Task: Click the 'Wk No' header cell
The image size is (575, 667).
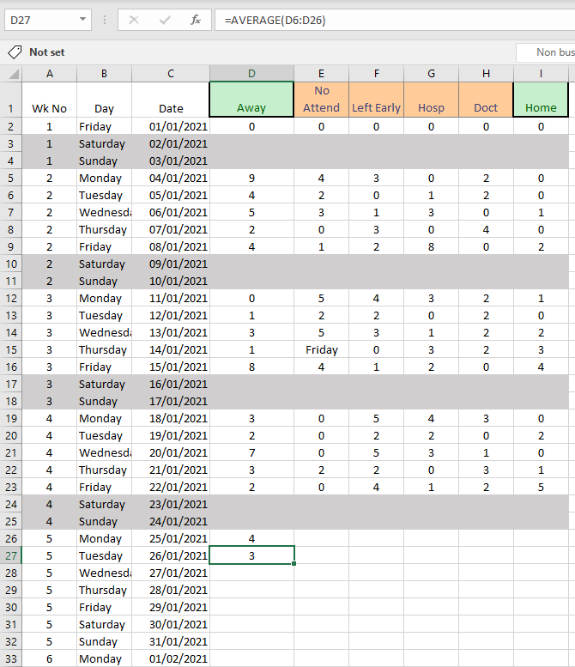Action: [49, 100]
